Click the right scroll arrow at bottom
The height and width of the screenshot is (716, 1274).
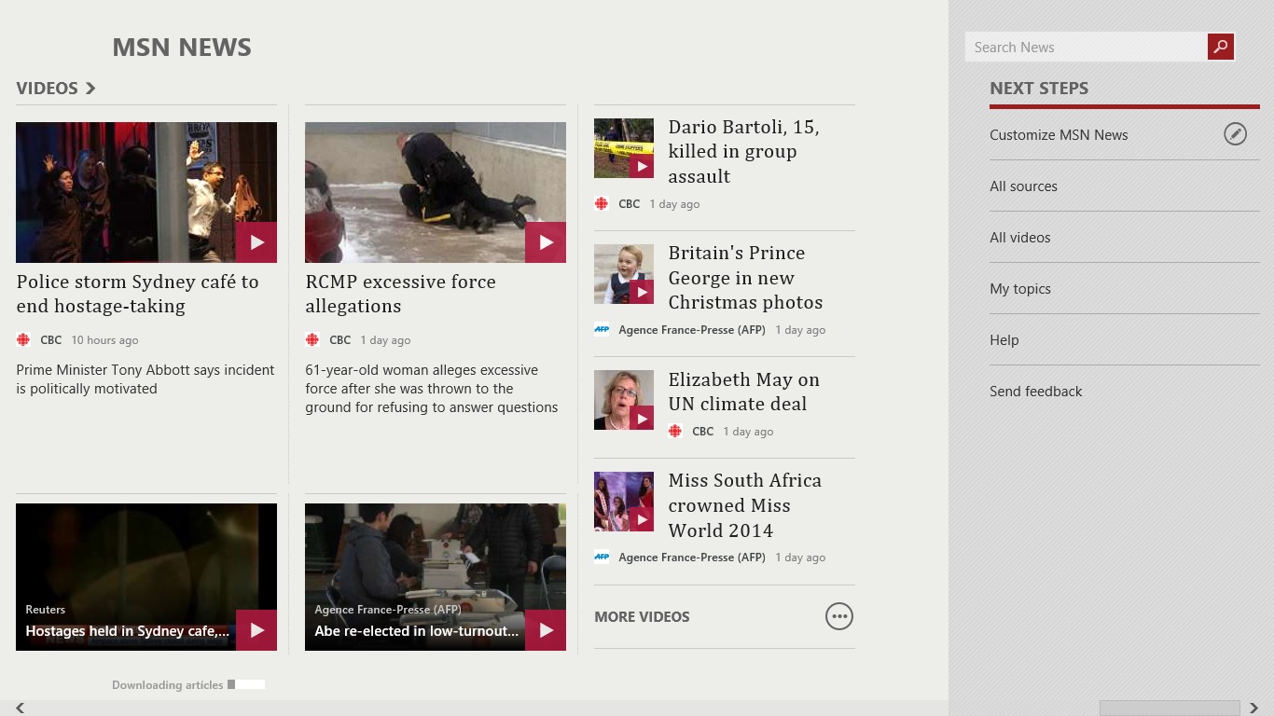[1254, 709]
